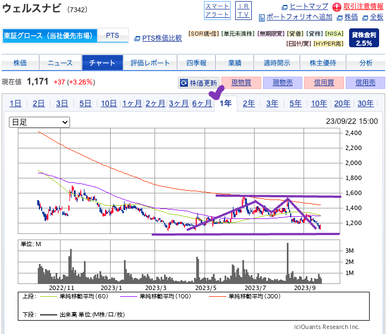The height and width of the screenshot is (334, 388).
Task: Open the 業績 tab
Action: pyautogui.click(x=235, y=63)
